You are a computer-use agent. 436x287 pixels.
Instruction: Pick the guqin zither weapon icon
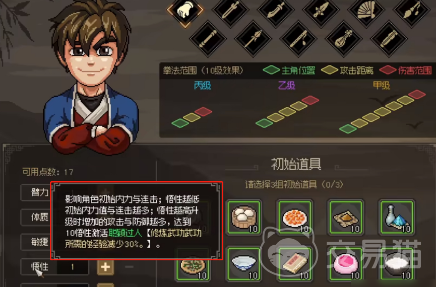click(389, 39)
